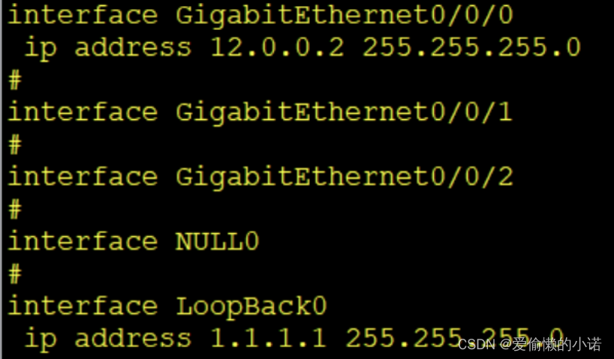The height and width of the screenshot is (359, 614).
Task: Click the hash below GigabitEthernet0/0/1
Action: (15, 145)
